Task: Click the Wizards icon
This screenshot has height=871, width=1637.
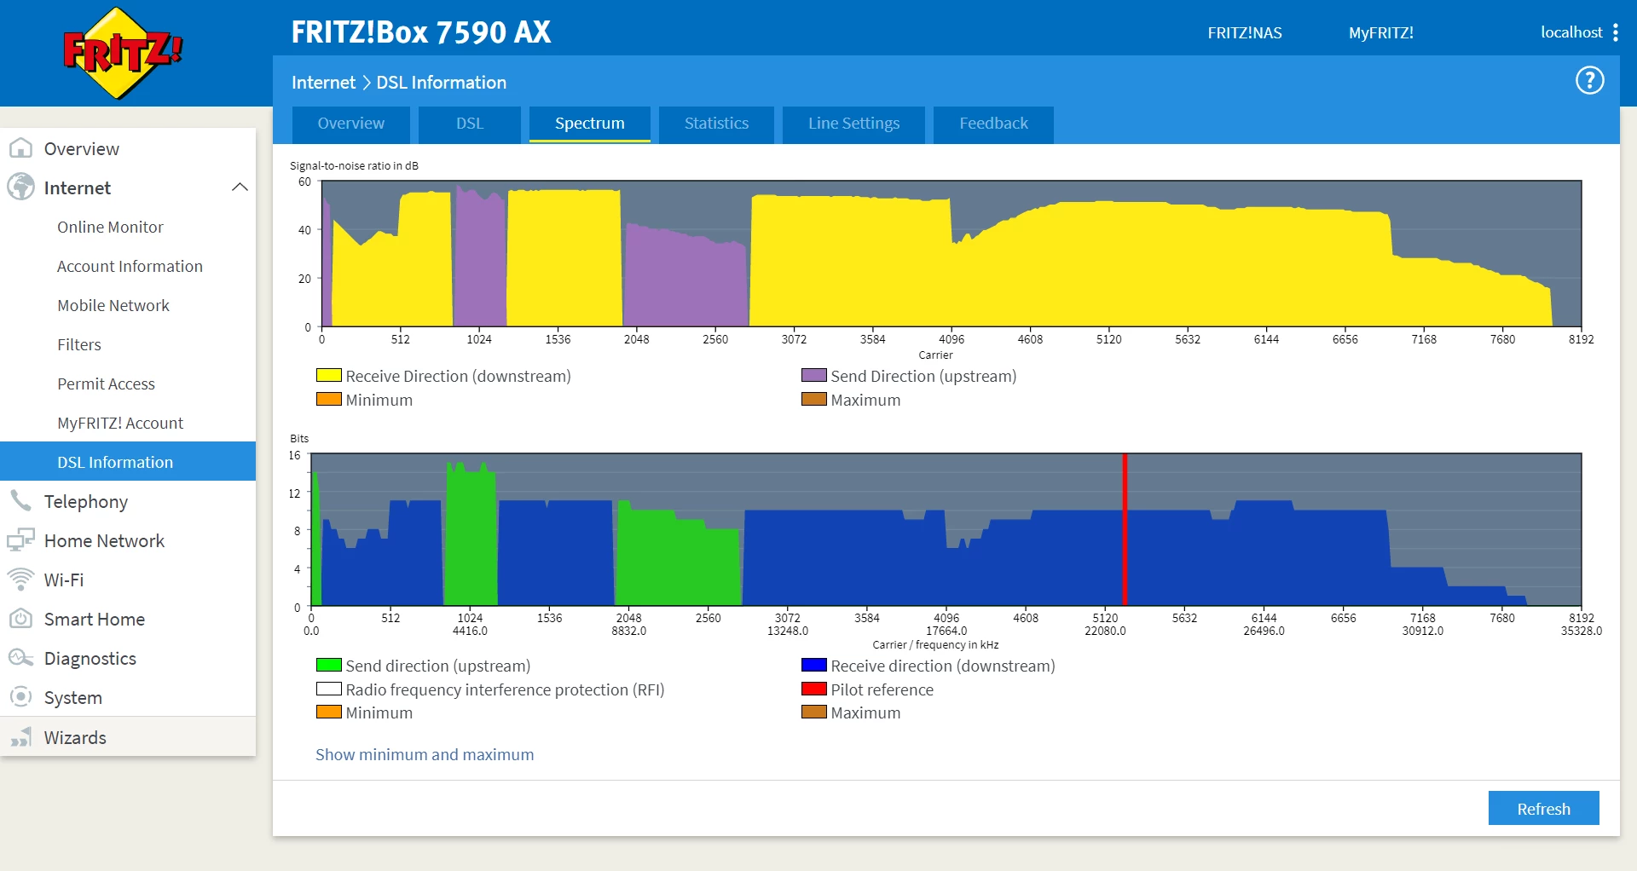Action: 20,737
